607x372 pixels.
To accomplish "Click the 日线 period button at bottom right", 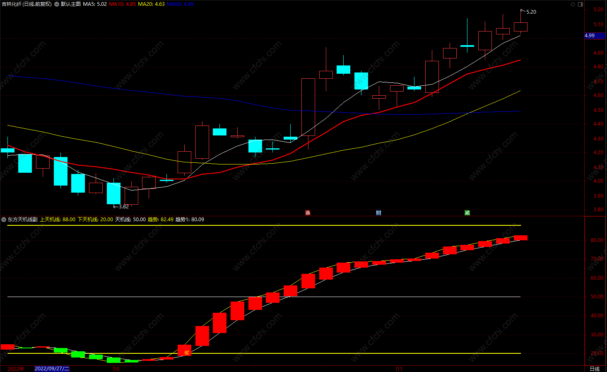I will pyautogui.click(x=595, y=369).
